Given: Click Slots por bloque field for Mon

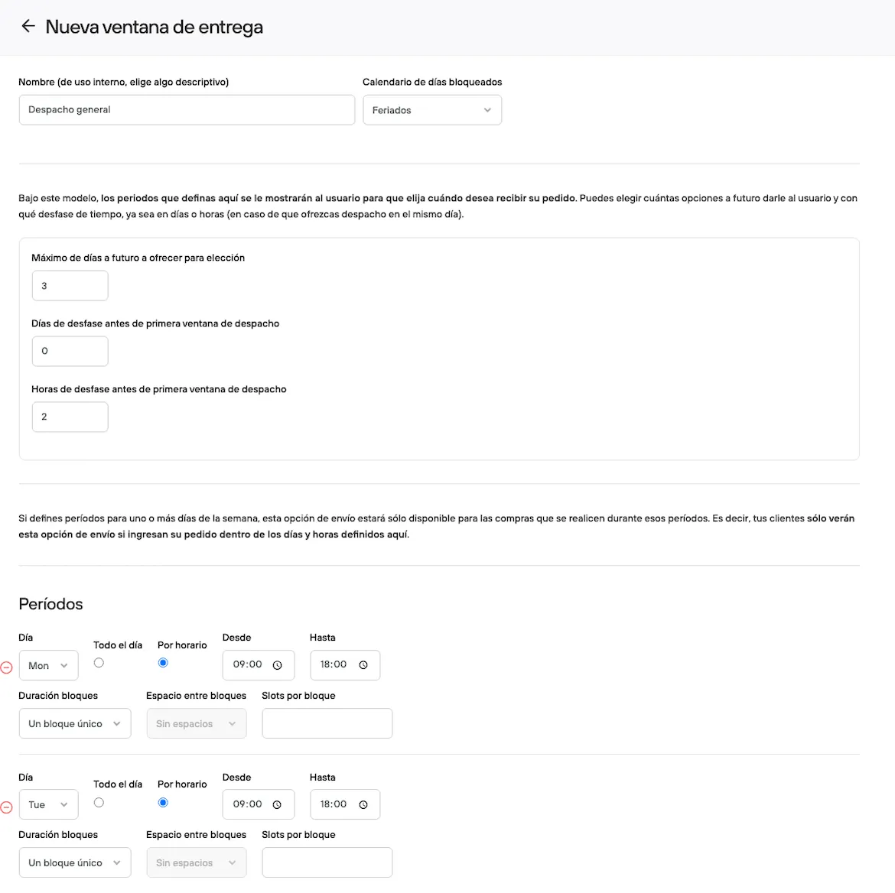Looking at the screenshot, I should 327,723.
